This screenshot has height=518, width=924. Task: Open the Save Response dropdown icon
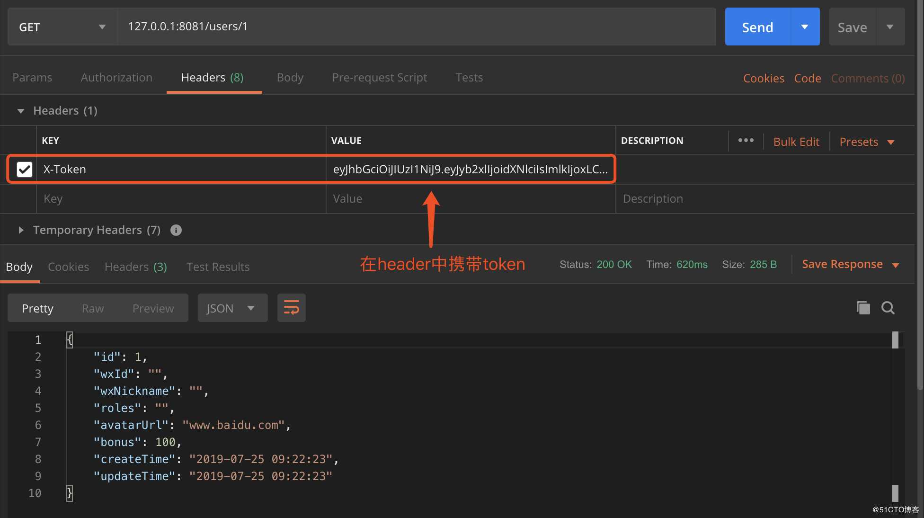(x=898, y=265)
